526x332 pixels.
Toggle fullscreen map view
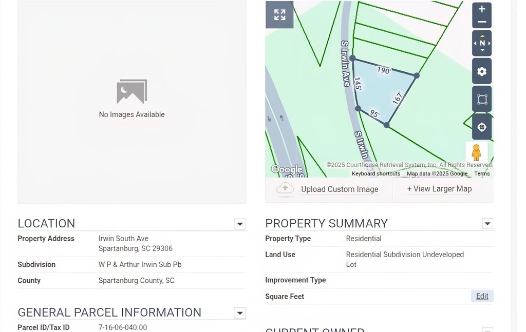coord(279,15)
